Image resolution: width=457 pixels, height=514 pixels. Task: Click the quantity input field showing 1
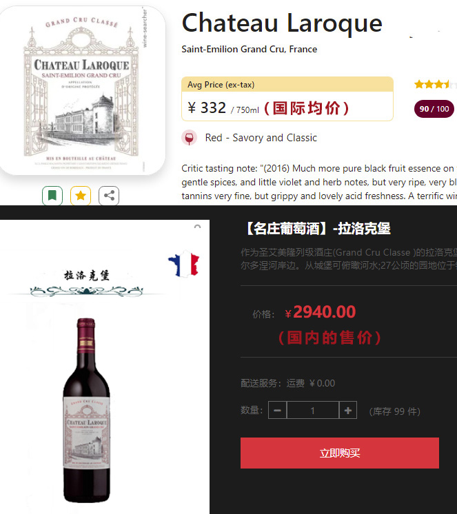click(313, 410)
